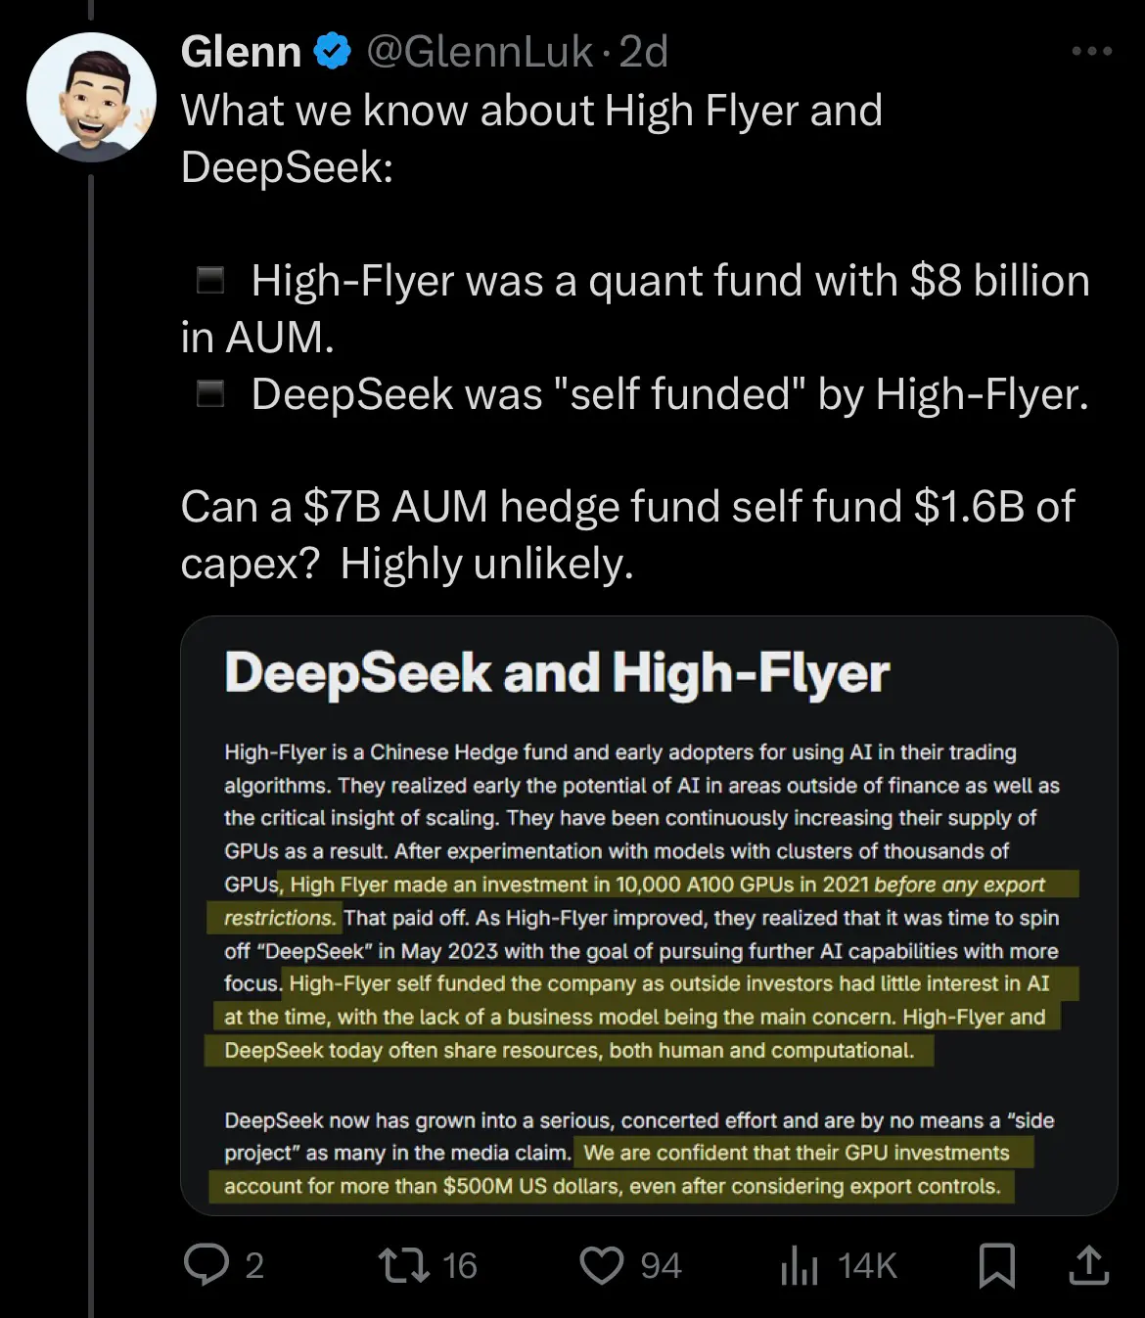Toggle the heart to unlike the post
The width and height of the screenshot is (1145, 1318).
(x=604, y=1265)
